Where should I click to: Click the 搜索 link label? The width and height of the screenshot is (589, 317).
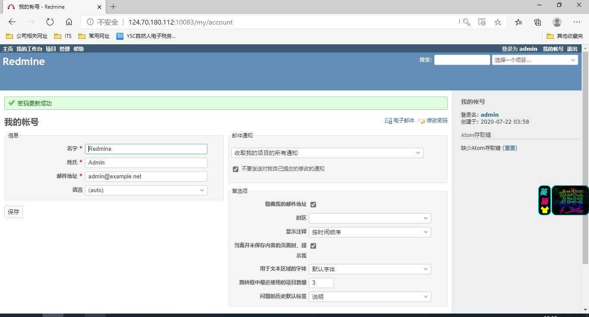click(426, 60)
